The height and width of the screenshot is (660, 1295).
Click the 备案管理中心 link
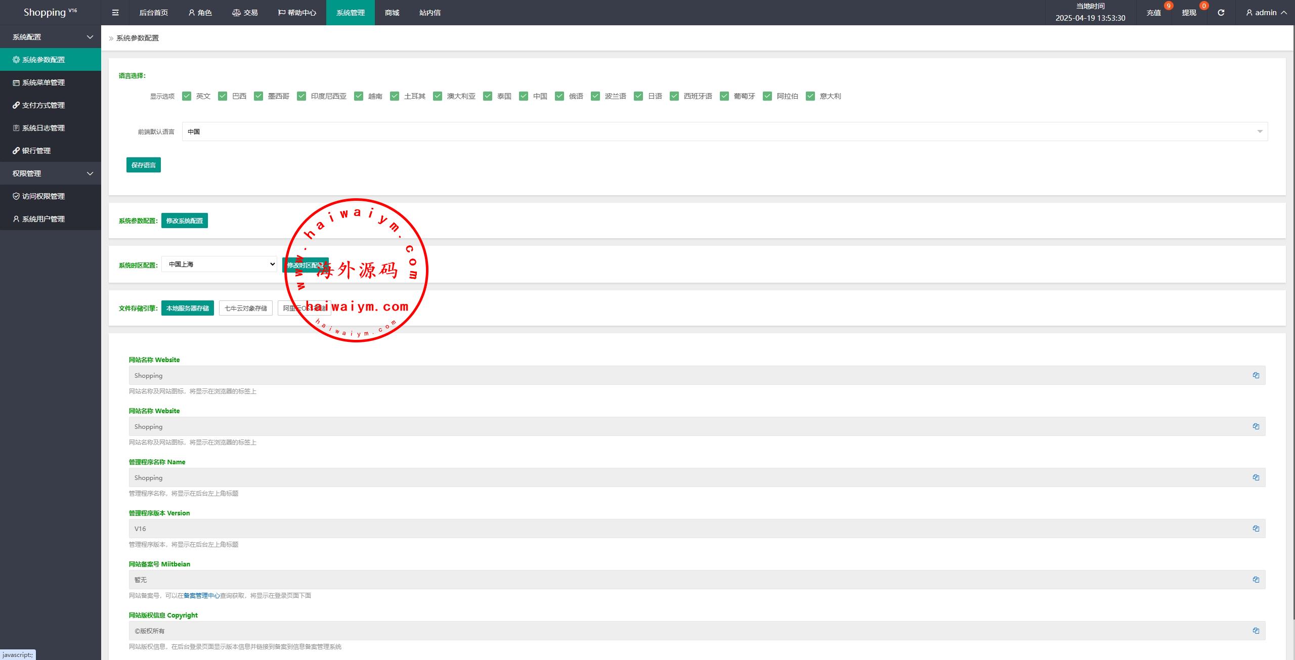pyautogui.click(x=201, y=596)
